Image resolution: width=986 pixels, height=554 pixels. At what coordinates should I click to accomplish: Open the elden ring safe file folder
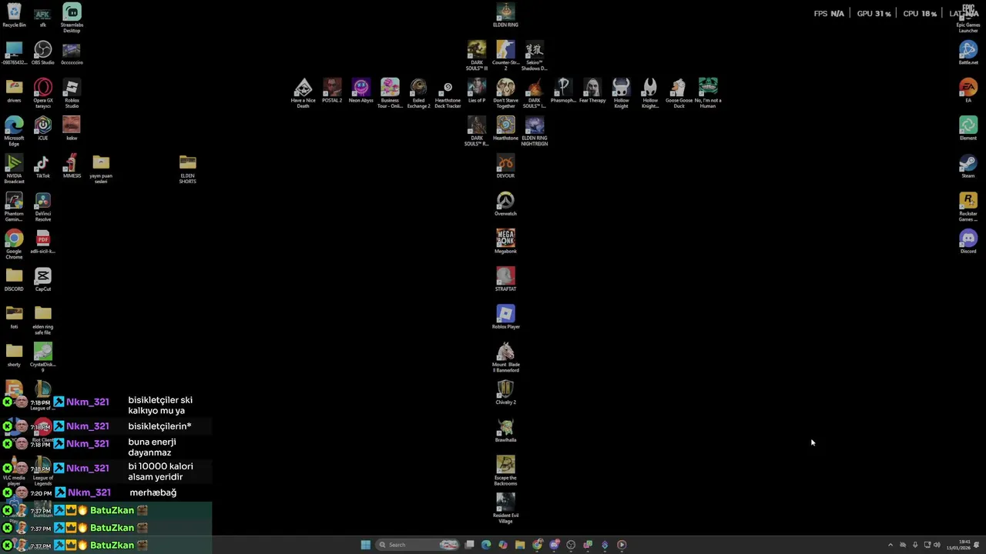point(43,320)
